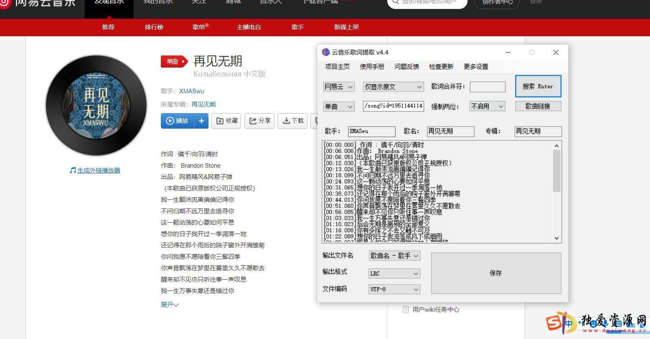The image size is (650, 339).
Task: Click 创作者中心 button
Action: tap(498, 3)
